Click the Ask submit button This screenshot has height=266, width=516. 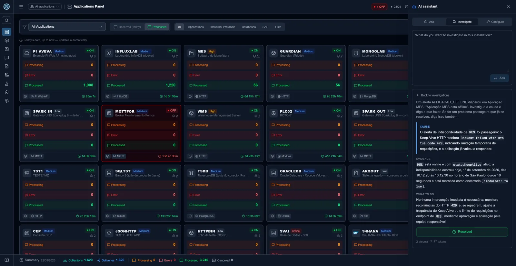[x=499, y=78]
